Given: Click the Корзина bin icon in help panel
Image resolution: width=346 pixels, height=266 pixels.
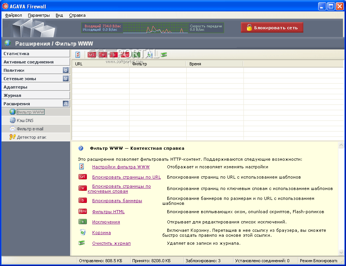Looking at the screenshot, I should 83,232.
